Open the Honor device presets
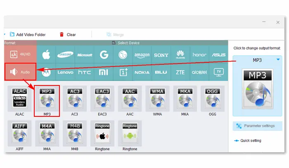Viewport: 289px width, 168px height. (x=199, y=55)
